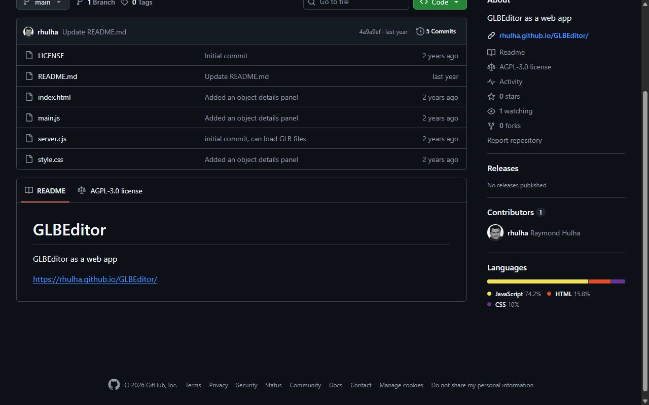Click the 'Initial commit' message on the LICENSE row
The height and width of the screenshot is (405, 649).
tap(226, 56)
